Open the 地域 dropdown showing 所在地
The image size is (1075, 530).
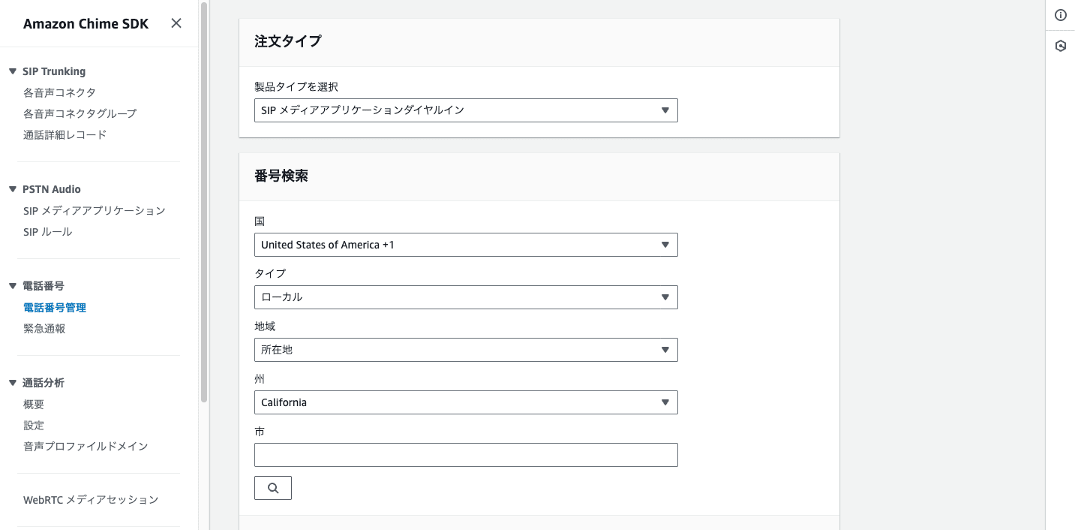[466, 350]
